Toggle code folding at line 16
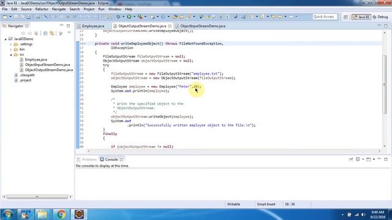Screen dimensions: 392x220 [x=85, y=43]
